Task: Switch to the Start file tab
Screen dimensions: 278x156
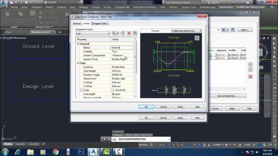Action: click(x=9, y=32)
